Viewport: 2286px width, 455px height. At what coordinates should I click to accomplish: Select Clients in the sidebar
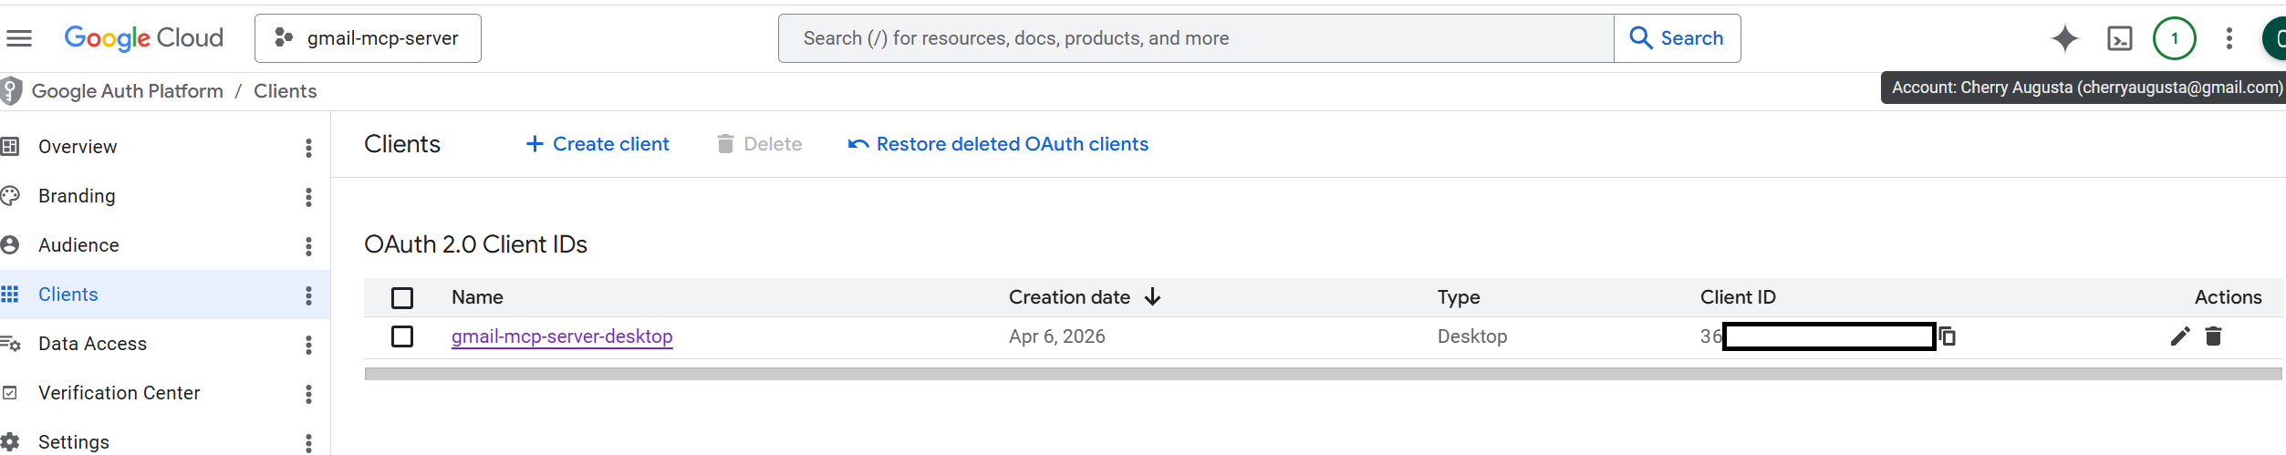(x=68, y=295)
